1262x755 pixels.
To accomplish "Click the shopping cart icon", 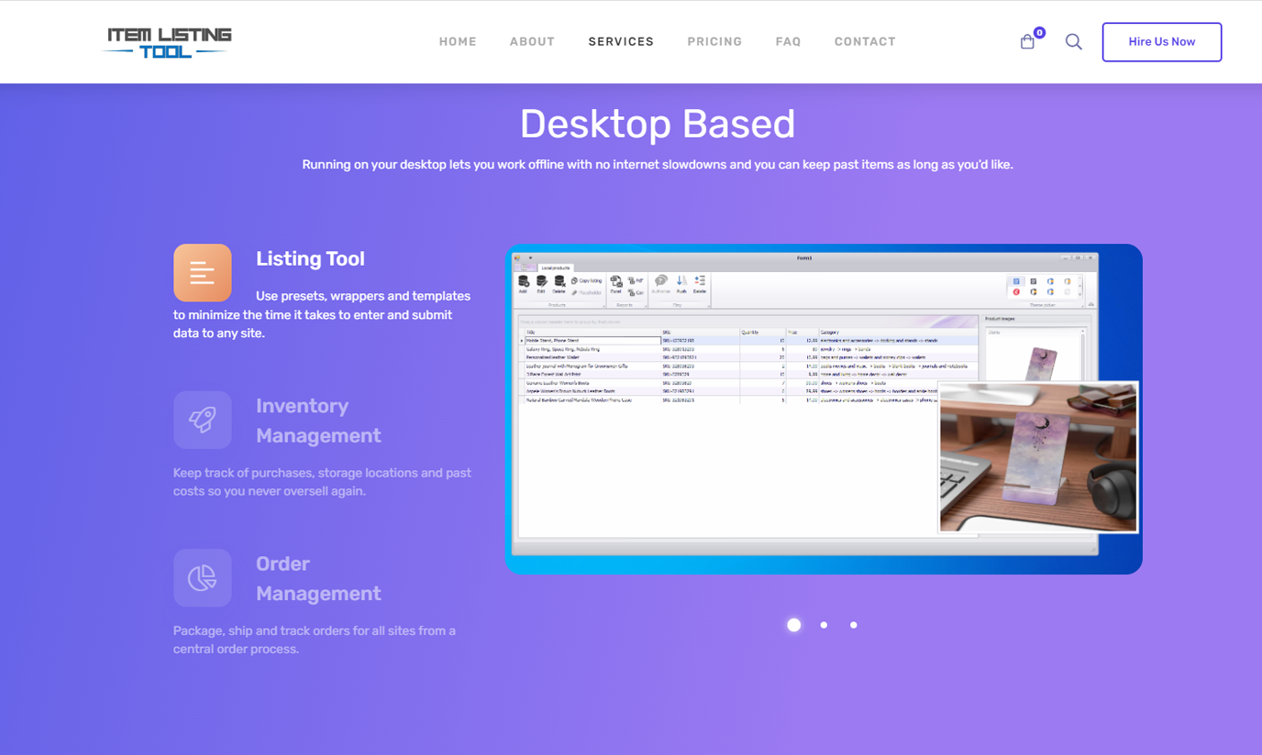I will tap(1027, 42).
